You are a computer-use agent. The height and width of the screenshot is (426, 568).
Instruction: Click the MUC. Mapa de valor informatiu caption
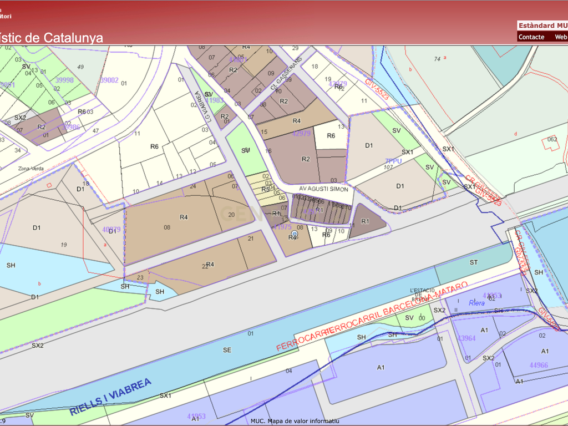pos(295,421)
